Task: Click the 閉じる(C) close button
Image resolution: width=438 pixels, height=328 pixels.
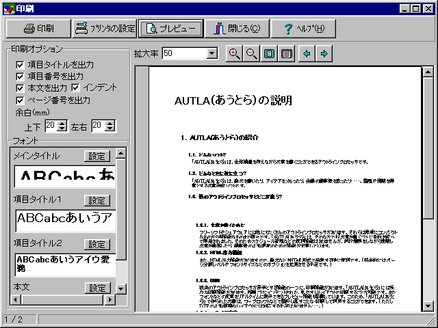Action: [237, 29]
